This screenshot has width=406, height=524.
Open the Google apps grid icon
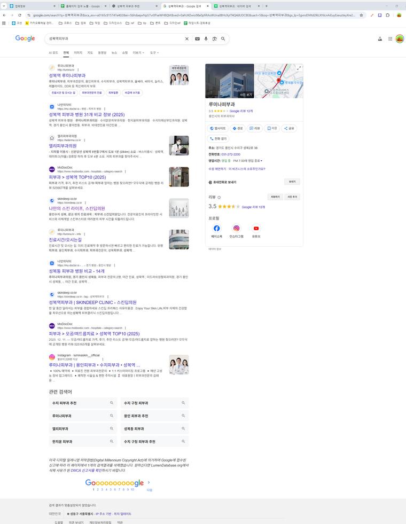pos(390,39)
